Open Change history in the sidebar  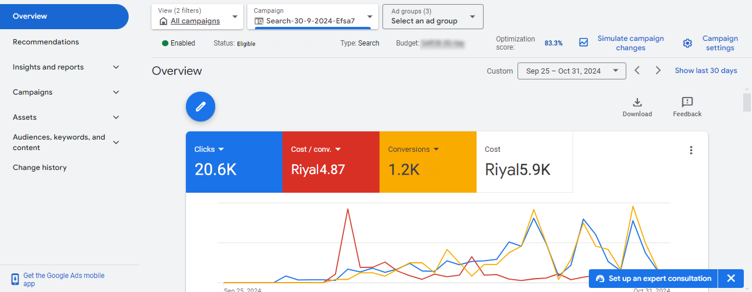point(40,168)
